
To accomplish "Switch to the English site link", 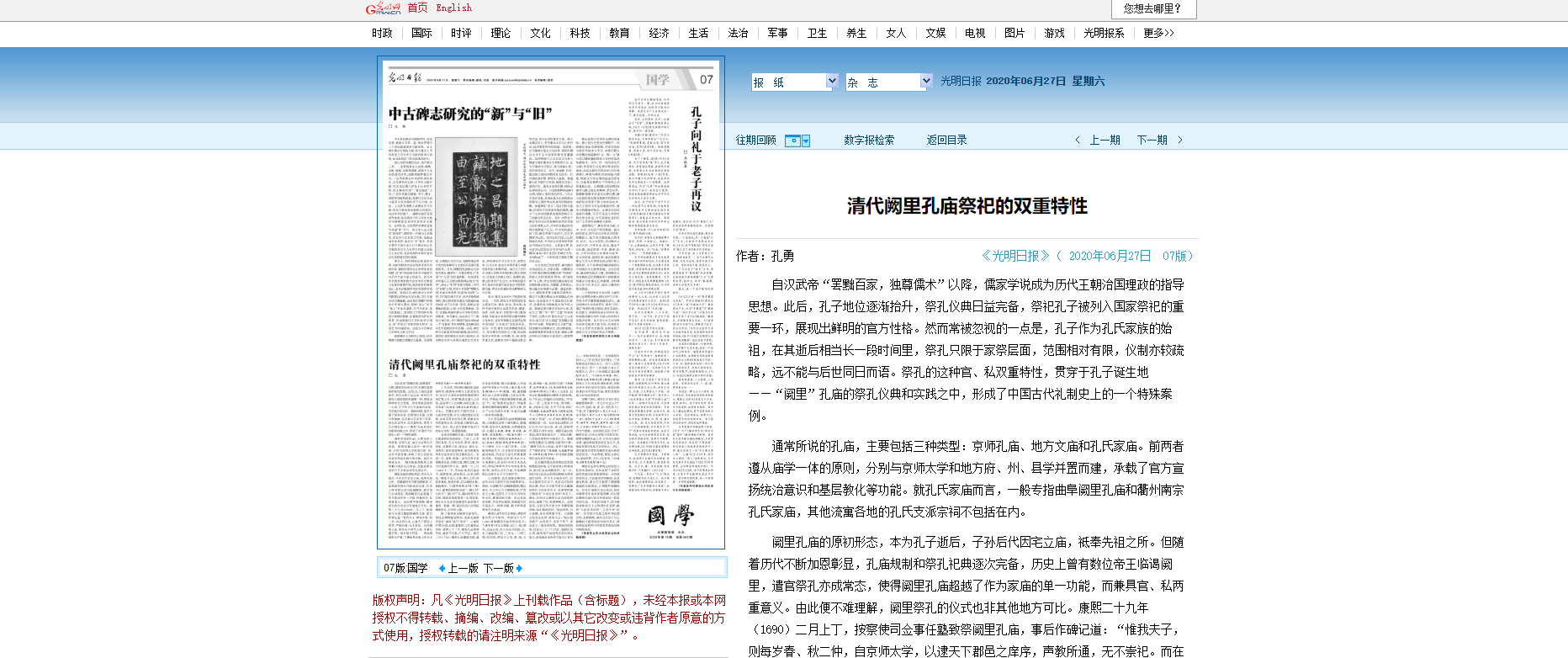I will click(x=453, y=8).
